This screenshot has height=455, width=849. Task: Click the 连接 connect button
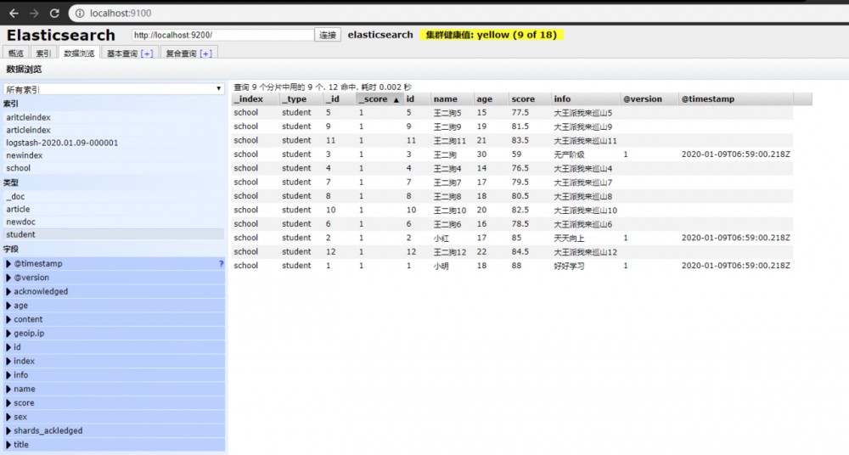tap(328, 35)
